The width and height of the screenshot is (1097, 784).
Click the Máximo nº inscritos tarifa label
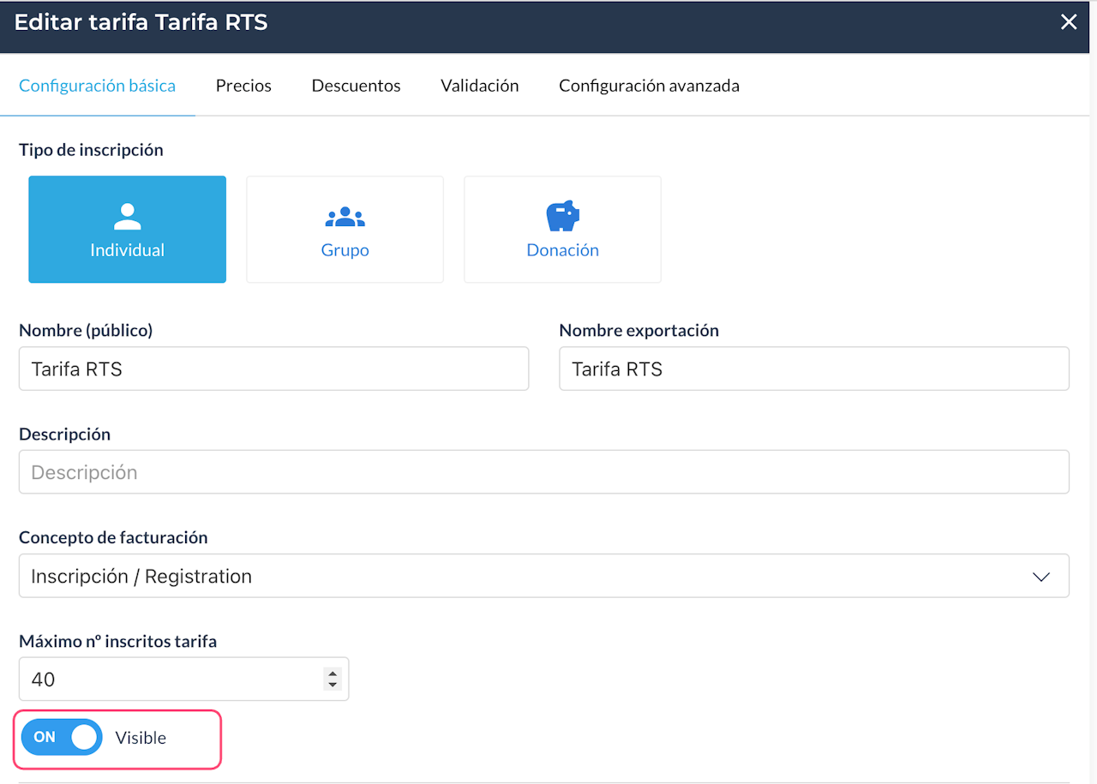(x=118, y=641)
